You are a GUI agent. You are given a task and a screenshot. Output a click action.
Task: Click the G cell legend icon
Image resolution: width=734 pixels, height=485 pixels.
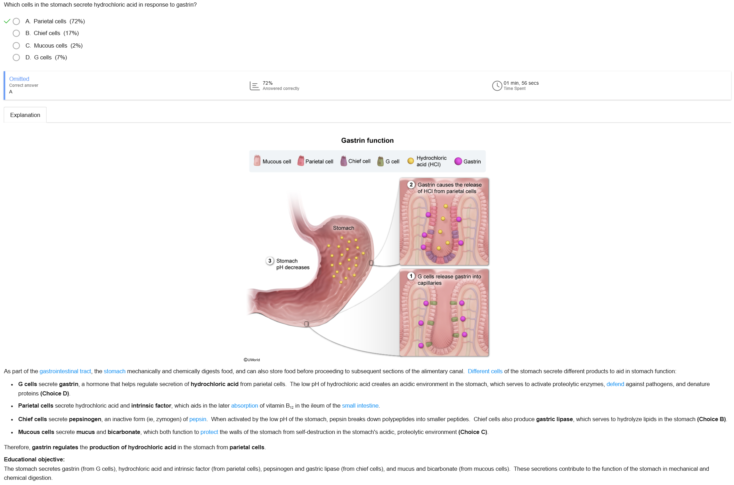(x=381, y=161)
